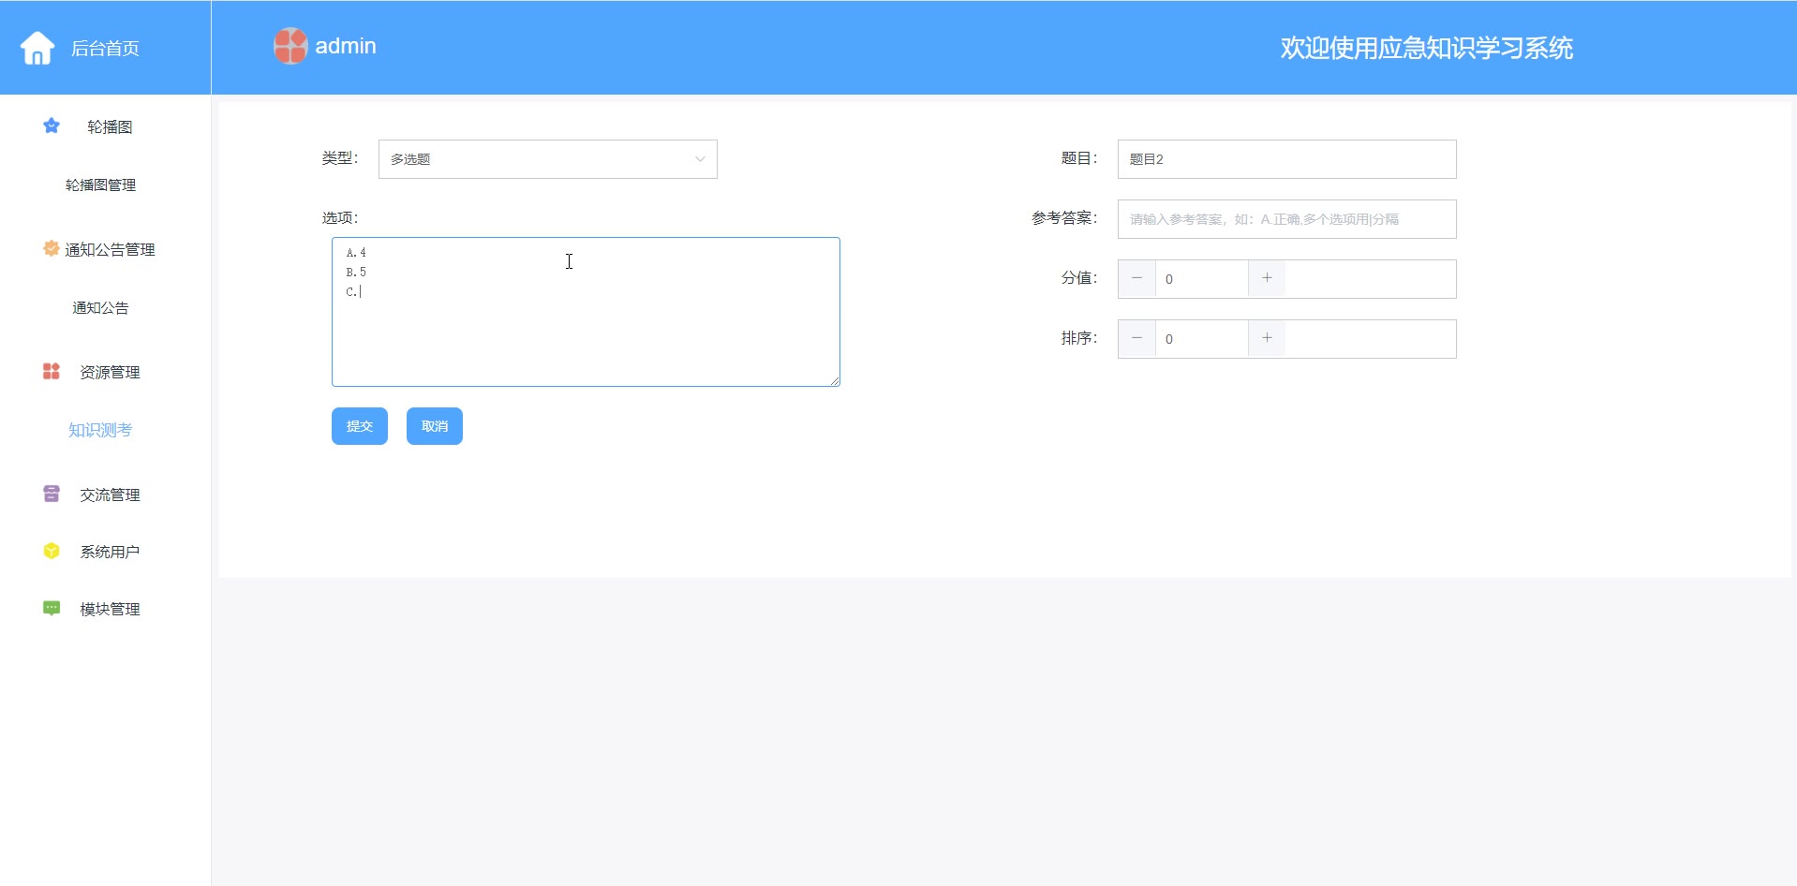Open the 后台首页 link
The image size is (1797, 886).
coord(105,49)
